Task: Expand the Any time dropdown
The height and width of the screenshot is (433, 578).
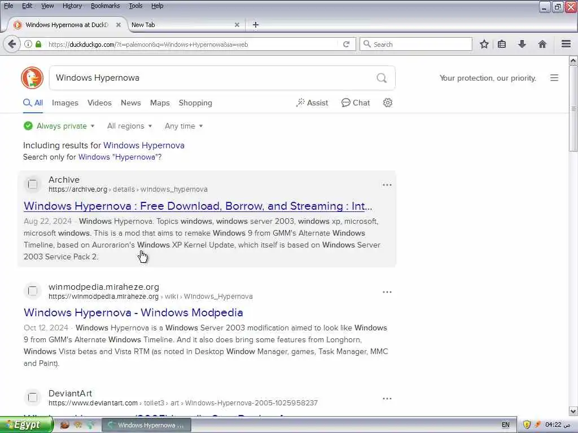Action: pyautogui.click(x=183, y=126)
